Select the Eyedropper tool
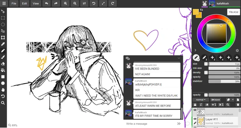 (3, 44)
